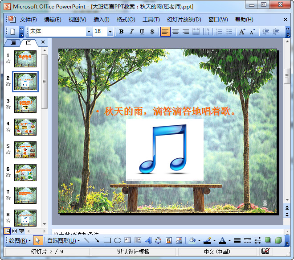This screenshot has height=260, width=294.
Task: Select slide 6 thumbnail
Action: tap(25, 173)
